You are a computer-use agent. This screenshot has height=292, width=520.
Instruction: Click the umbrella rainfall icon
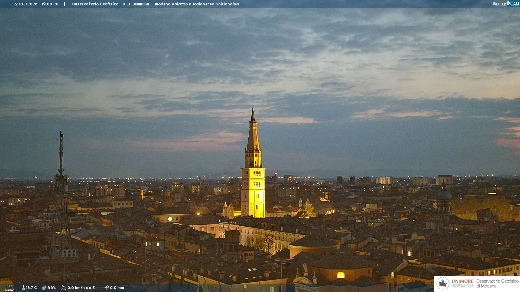tap(106, 288)
